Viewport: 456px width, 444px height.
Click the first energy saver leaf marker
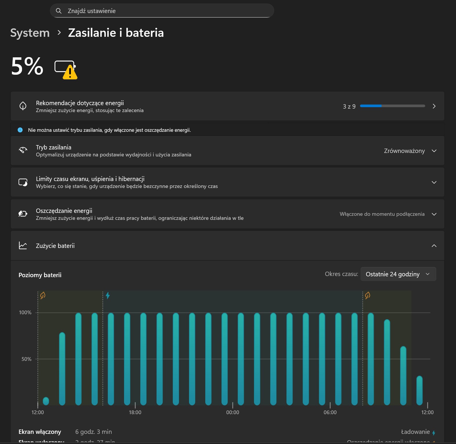point(43,295)
